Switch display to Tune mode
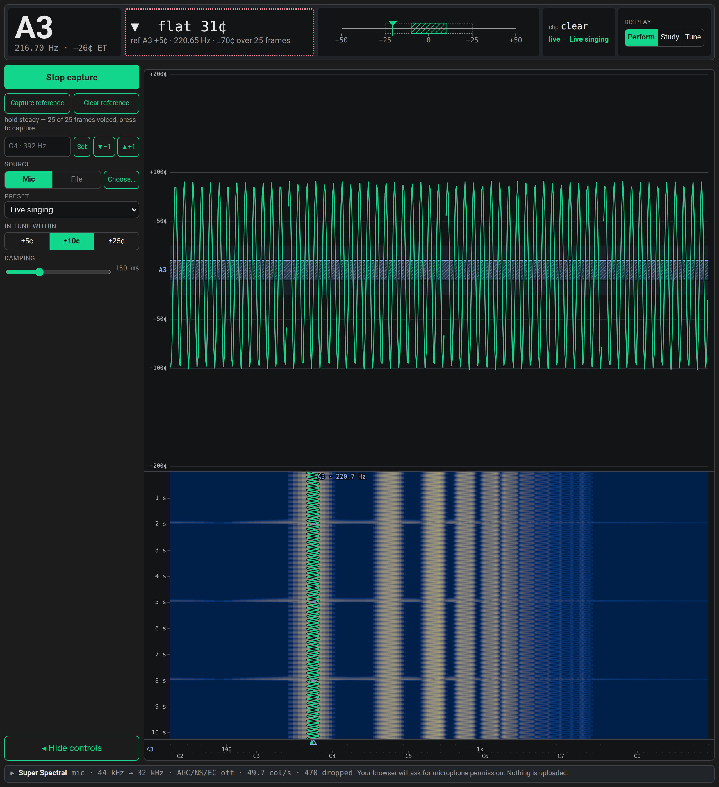The height and width of the screenshot is (787, 719). click(x=693, y=37)
